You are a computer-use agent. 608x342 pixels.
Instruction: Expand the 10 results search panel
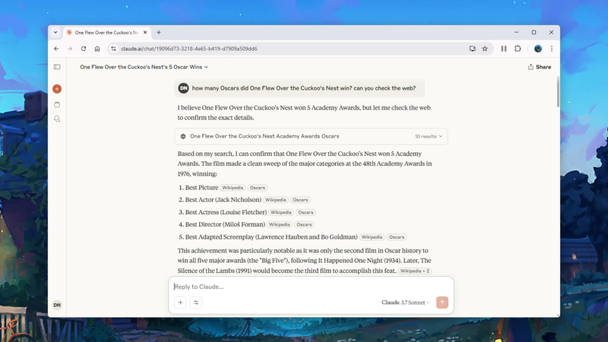coord(429,137)
